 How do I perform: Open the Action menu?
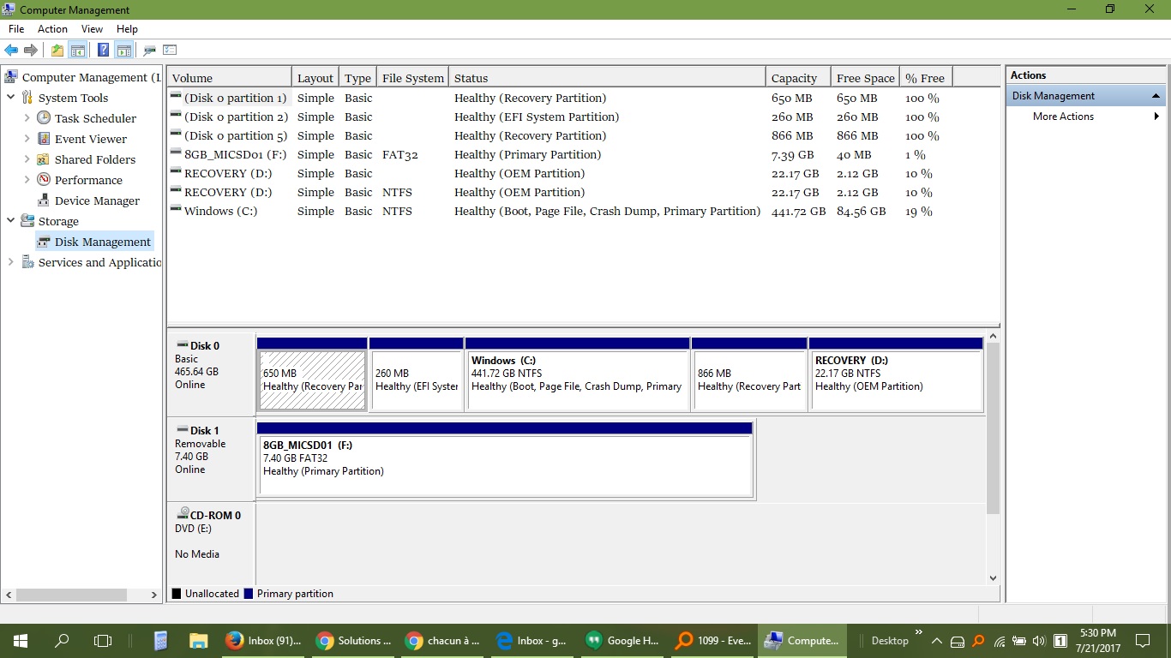click(52, 29)
